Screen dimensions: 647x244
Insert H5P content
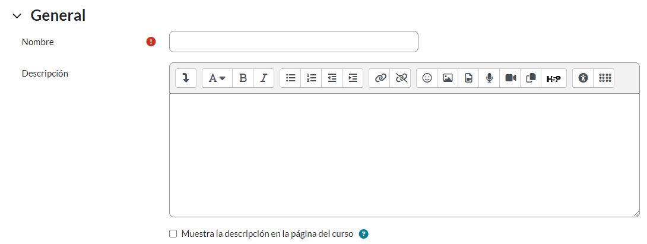pos(553,78)
